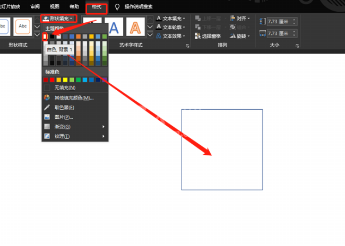This screenshot has width=345, height=246.
Task: Apply the blue A WordArt style
Action: pyautogui.click(x=114, y=27)
